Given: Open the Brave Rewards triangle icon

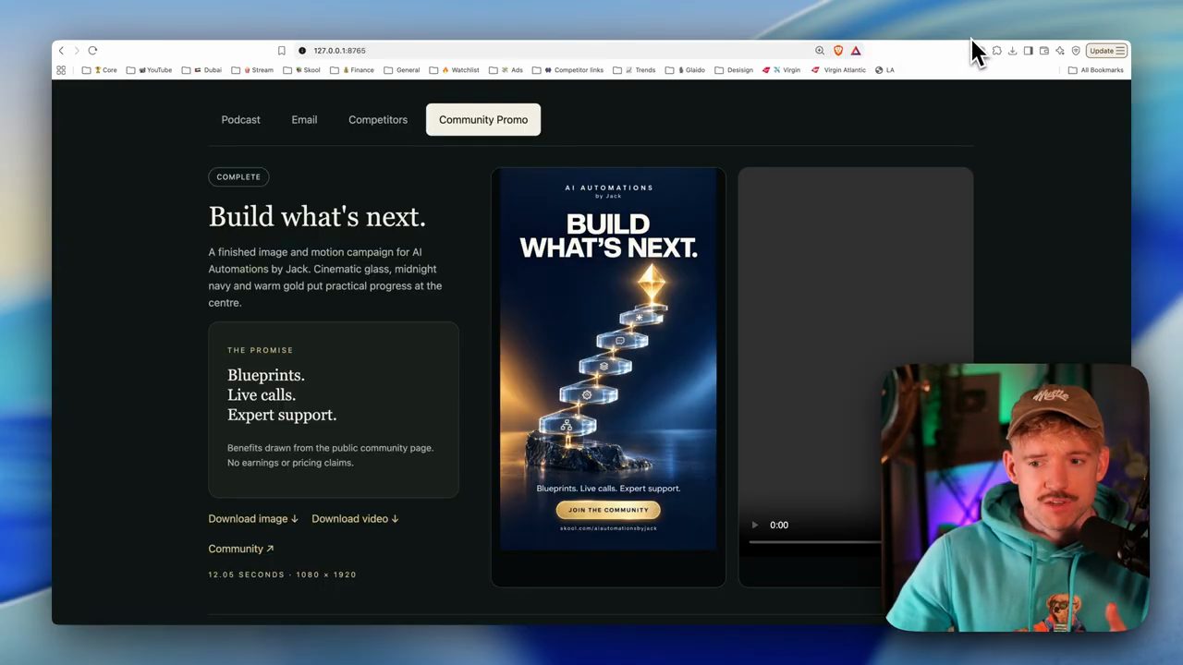Looking at the screenshot, I should [x=856, y=51].
